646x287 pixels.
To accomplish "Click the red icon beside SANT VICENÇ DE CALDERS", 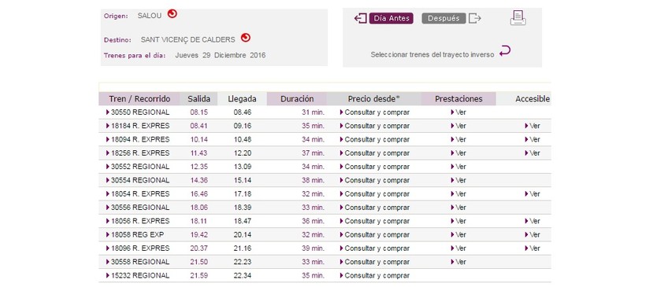I will pos(246,38).
